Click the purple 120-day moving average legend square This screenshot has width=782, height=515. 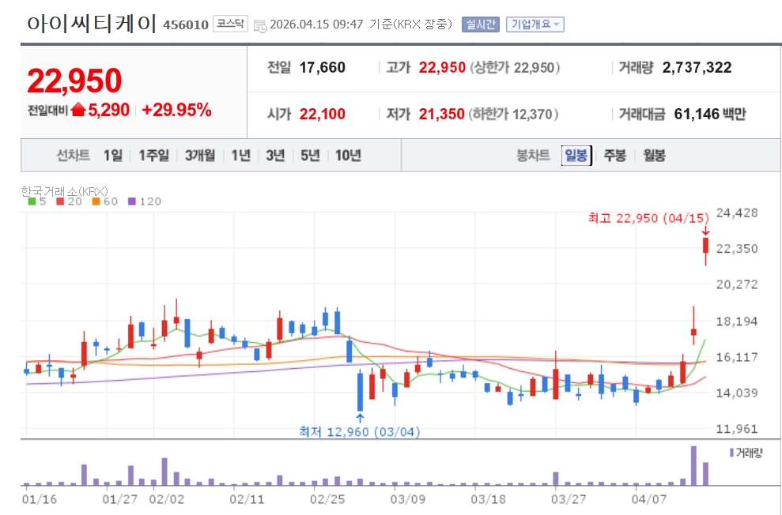tap(131, 201)
